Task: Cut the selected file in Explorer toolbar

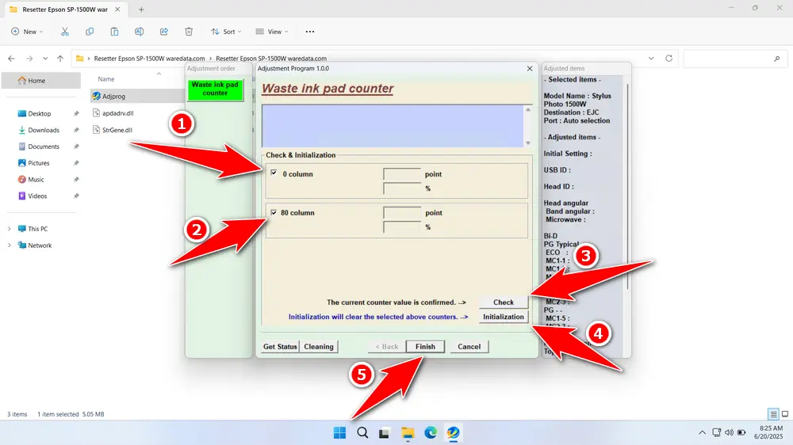Action: (x=65, y=32)
